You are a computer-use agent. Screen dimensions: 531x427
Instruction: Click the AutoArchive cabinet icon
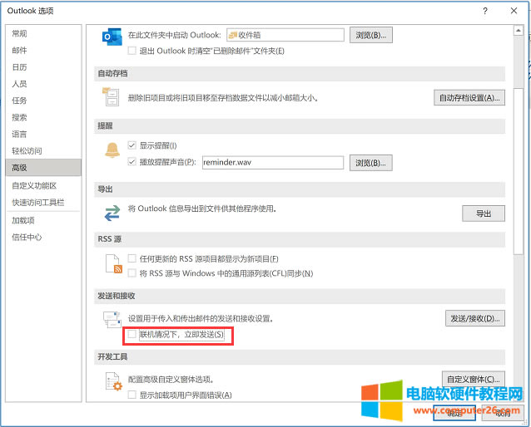(x=111, y=96)
